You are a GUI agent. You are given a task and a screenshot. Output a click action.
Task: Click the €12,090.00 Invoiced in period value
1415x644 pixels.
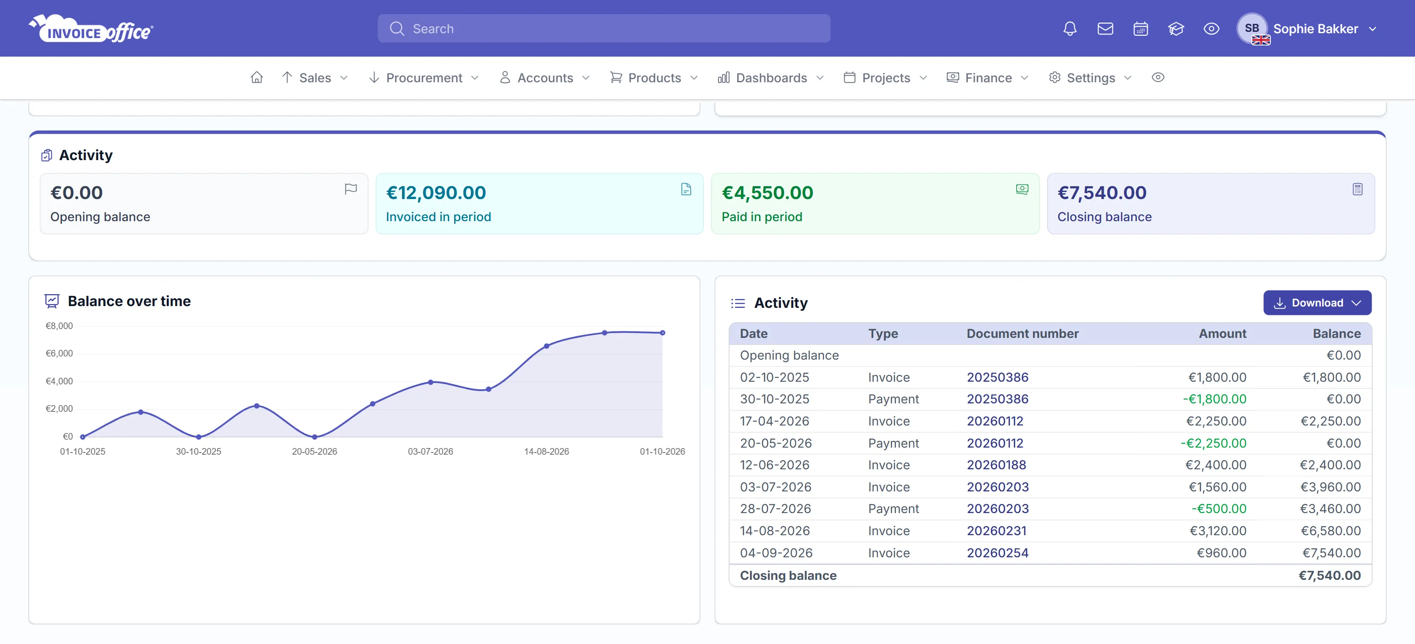pyautogui.click(x=436, y=193)
